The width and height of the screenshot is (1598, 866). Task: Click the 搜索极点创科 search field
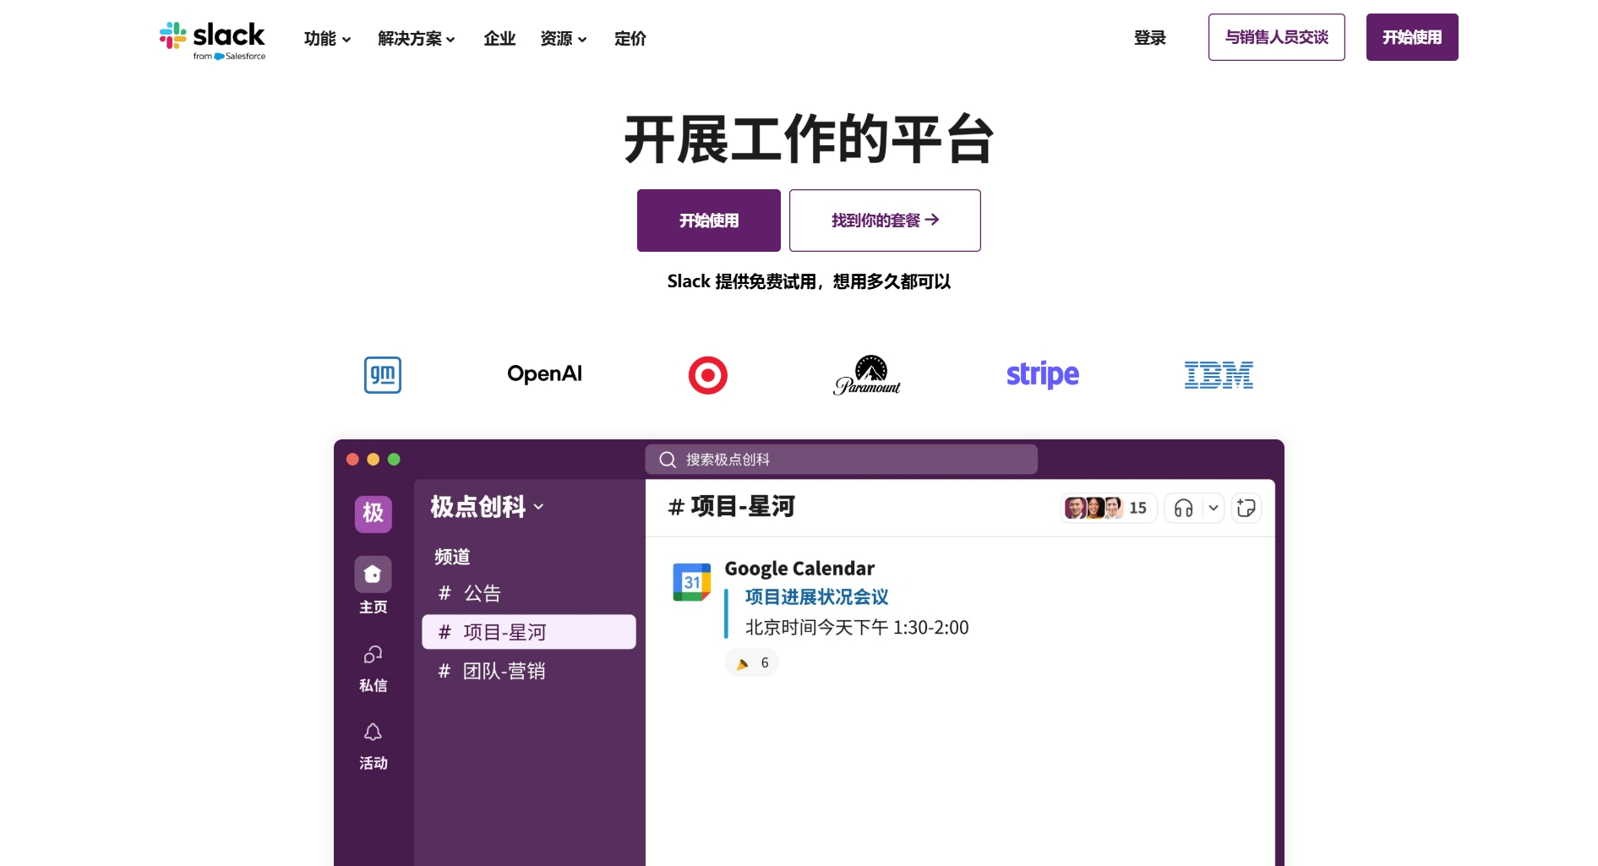(x=841, y=460)
